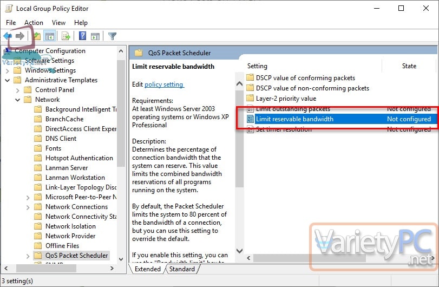Select Lanman Workstation in tree
This screenshot has width=439, height=287.
(75, 178)
